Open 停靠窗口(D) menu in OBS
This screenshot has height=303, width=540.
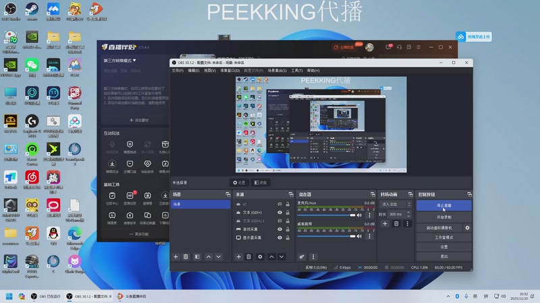[x=230, y=71]
